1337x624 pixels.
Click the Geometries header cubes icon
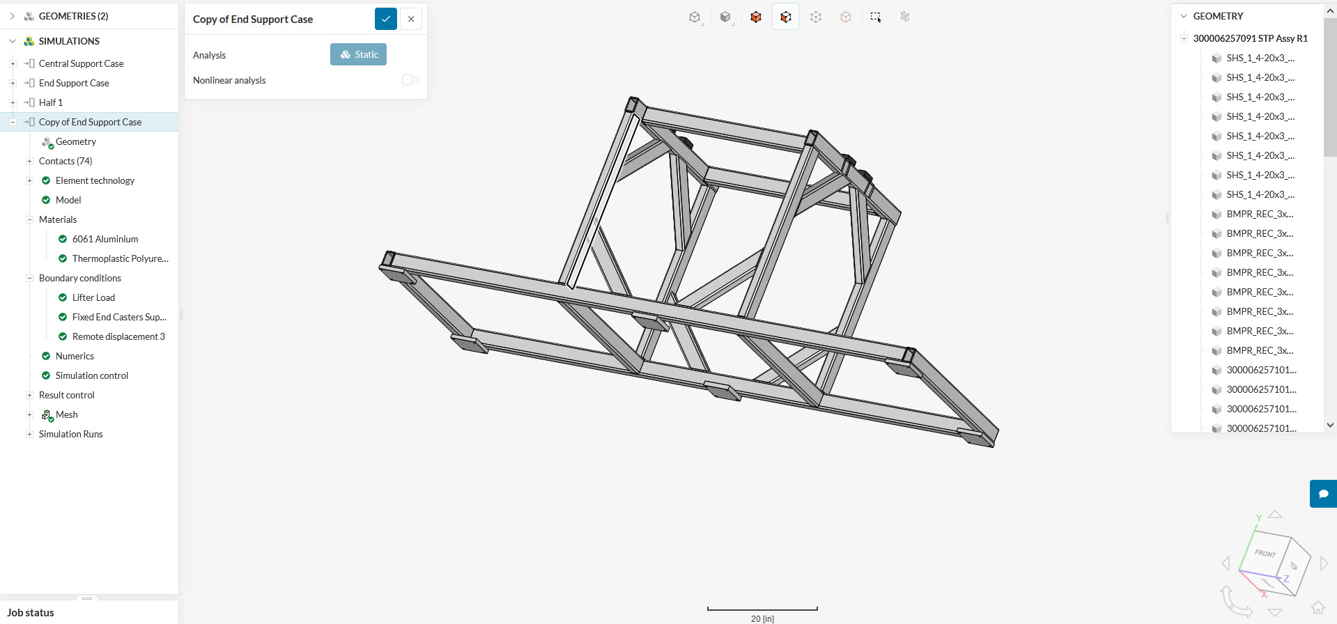pos(29,16)
